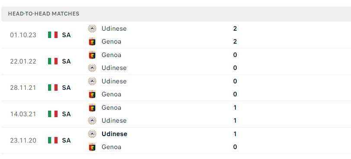Click the Genoa crest in the 14.03.21 match
The width and height of the screenshot is (351, 159).
point(92,108)
